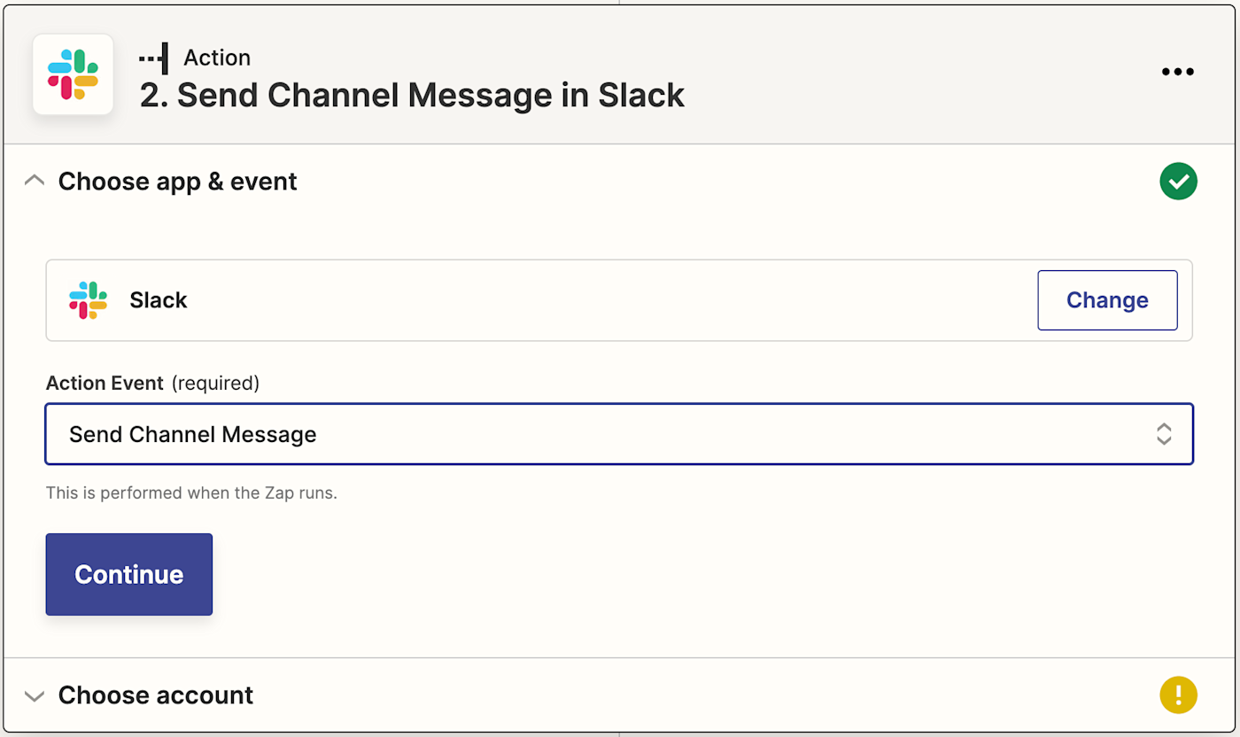Expand Choose account using the down chevron
The height and width of the screenshot is (737, 1240).
tap(35, 695)
